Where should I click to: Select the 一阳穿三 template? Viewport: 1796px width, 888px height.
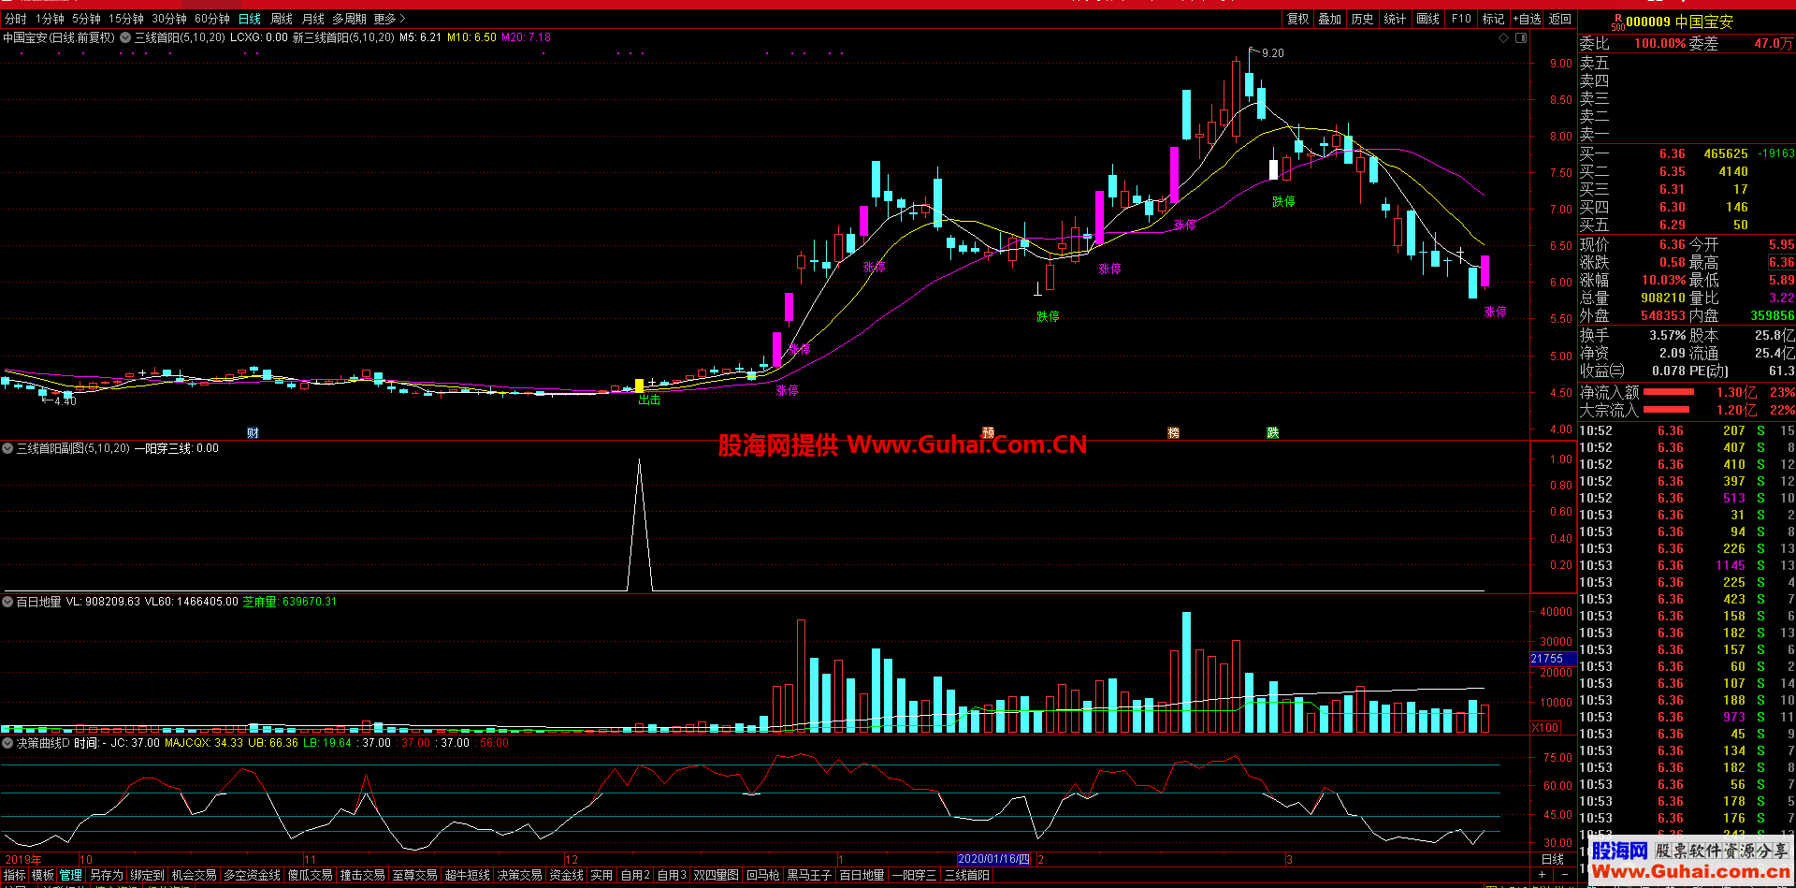tap(914, 875)
